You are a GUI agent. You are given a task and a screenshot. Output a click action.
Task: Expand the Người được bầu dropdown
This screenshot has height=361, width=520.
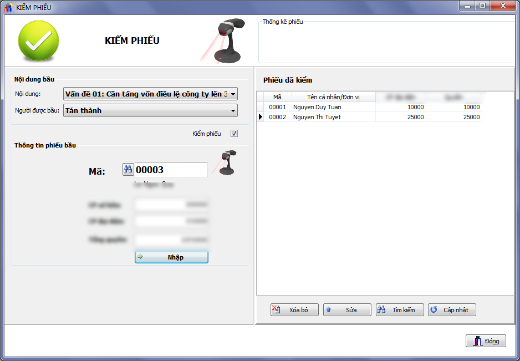tap(233, 111)
